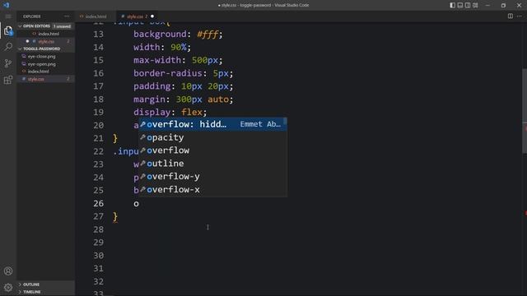Minimize the VS Code window
Viewport: 527px width, 296px height.
tap(487, 5)
